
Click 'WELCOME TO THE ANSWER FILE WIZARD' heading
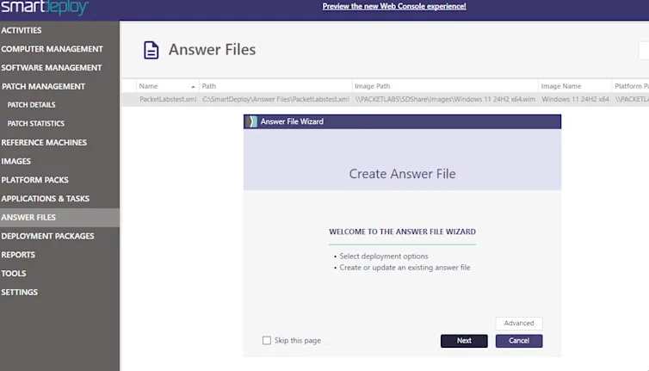[x=402, y=232]
